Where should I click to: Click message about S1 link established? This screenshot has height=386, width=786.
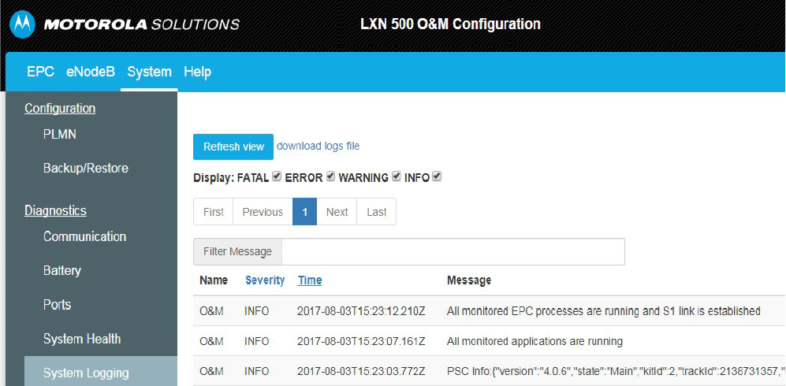click(604, 311)
